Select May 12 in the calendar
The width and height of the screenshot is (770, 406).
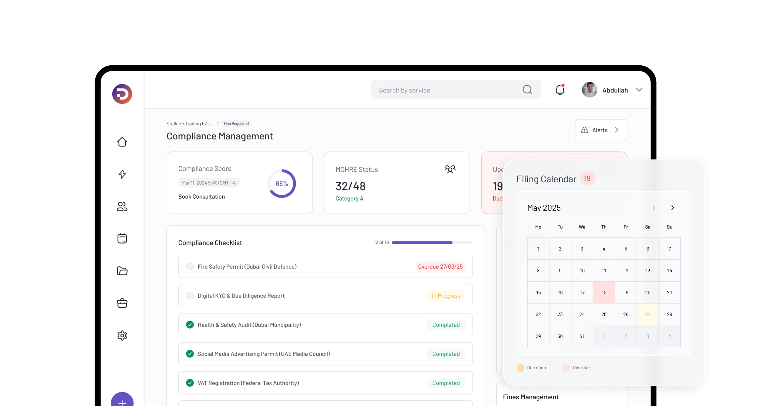pos(626,271)
